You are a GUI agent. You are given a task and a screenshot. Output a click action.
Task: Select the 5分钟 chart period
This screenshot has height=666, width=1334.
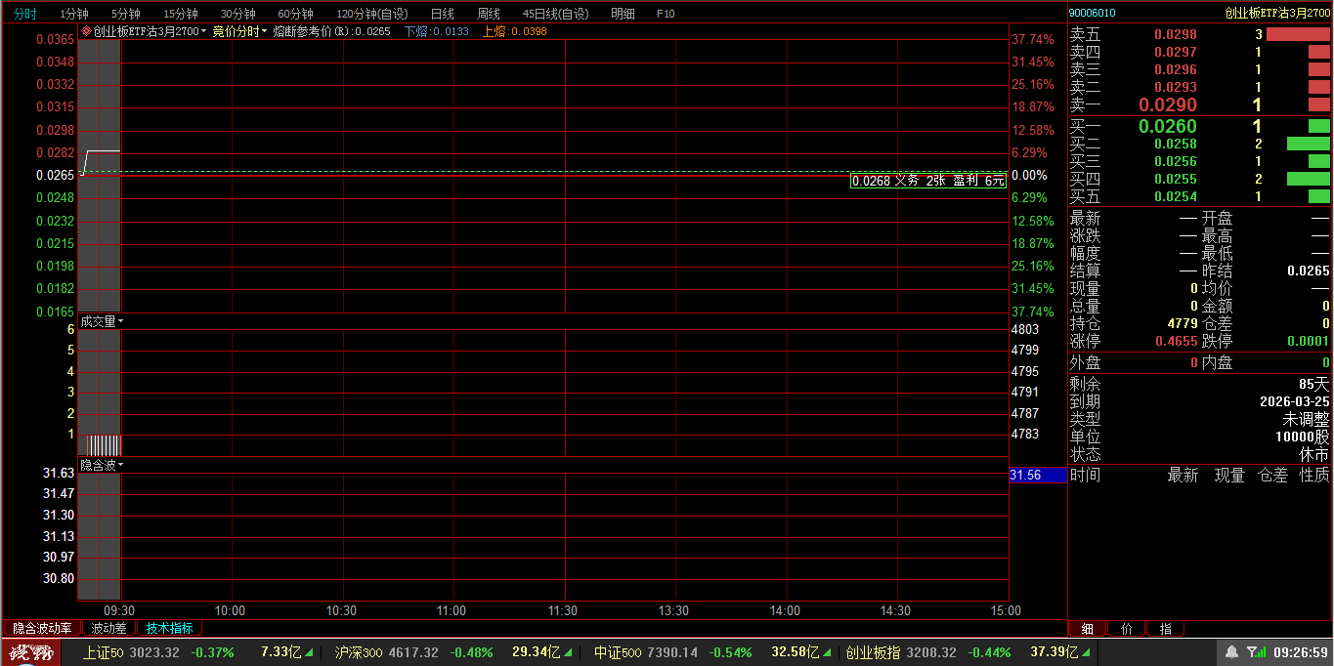click(x=125, y=14)
